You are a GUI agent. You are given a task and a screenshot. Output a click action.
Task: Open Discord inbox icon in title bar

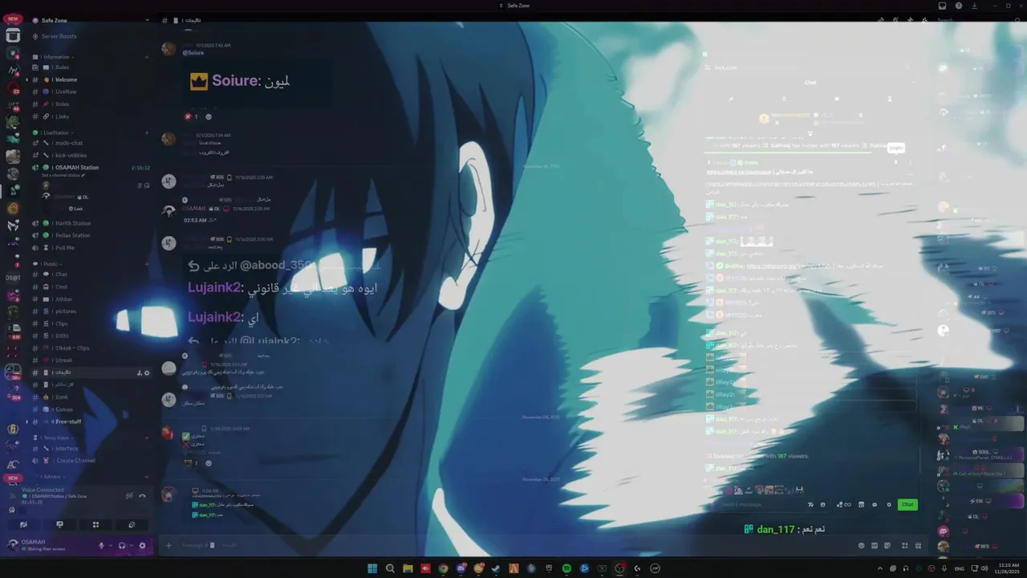(x=942, y=6)
